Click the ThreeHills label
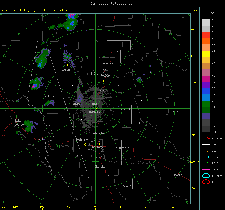 click(x=126, y=109)
